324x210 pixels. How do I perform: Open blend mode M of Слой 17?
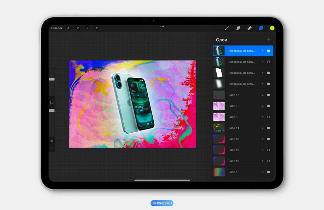coord(263,95)
